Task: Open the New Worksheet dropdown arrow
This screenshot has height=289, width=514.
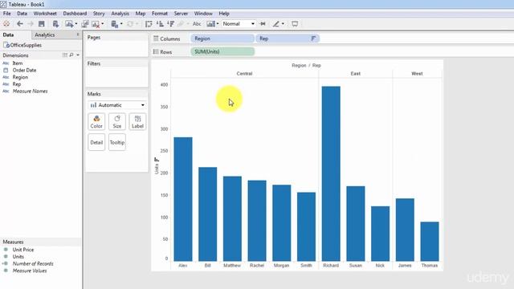Action: click(76, 24)
